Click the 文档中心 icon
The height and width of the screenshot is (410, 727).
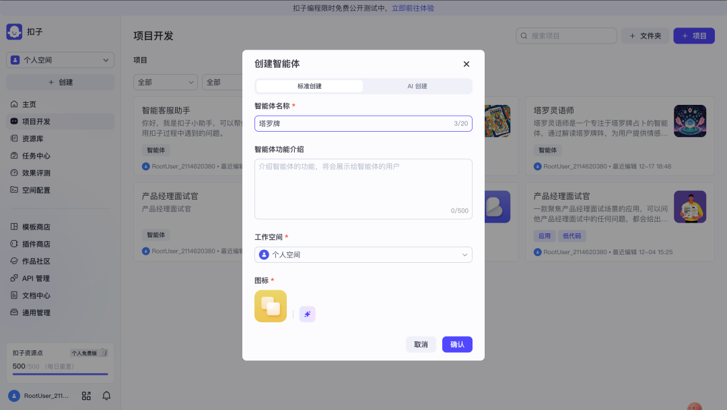tap(14, 295)
